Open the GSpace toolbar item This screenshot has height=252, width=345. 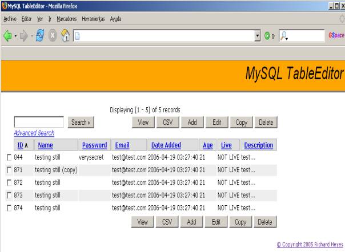point(336,35)
